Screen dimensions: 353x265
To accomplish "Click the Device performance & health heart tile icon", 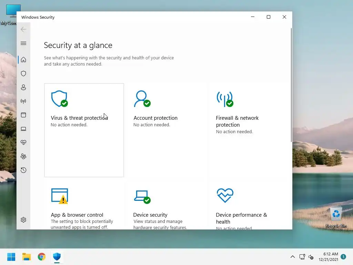I will click(x=225, y=195).
